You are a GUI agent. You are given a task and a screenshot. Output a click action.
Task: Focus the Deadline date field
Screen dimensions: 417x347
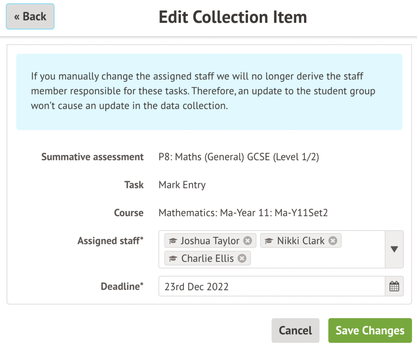(271, 286)
